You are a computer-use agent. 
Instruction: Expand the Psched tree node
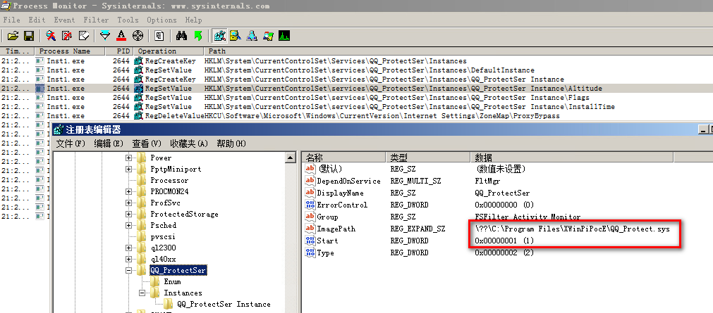(128, 226)
